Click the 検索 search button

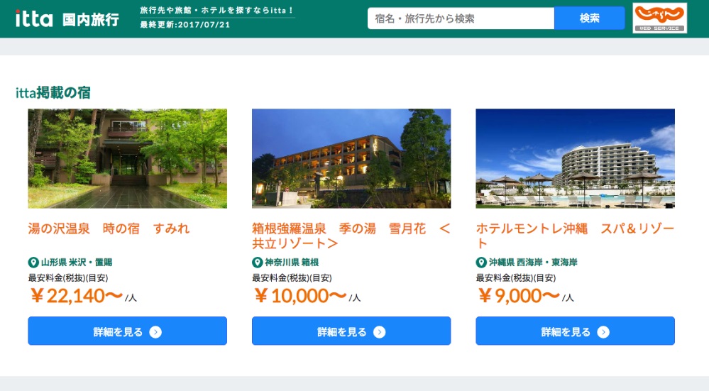[589, 18]
